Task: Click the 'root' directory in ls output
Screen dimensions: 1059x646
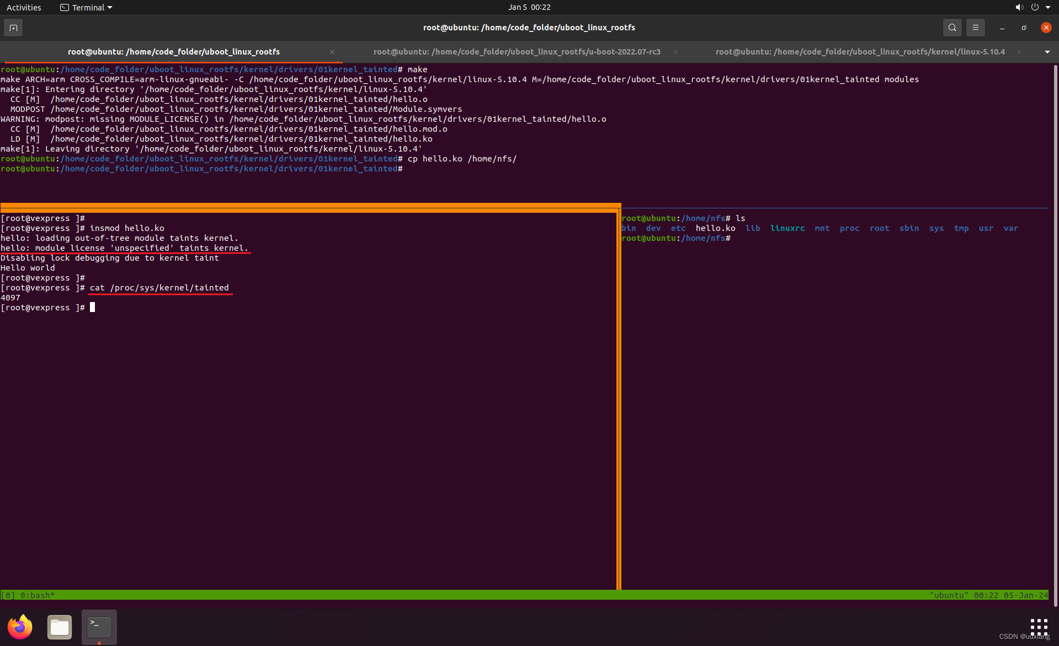Action: tap(879, 228)
